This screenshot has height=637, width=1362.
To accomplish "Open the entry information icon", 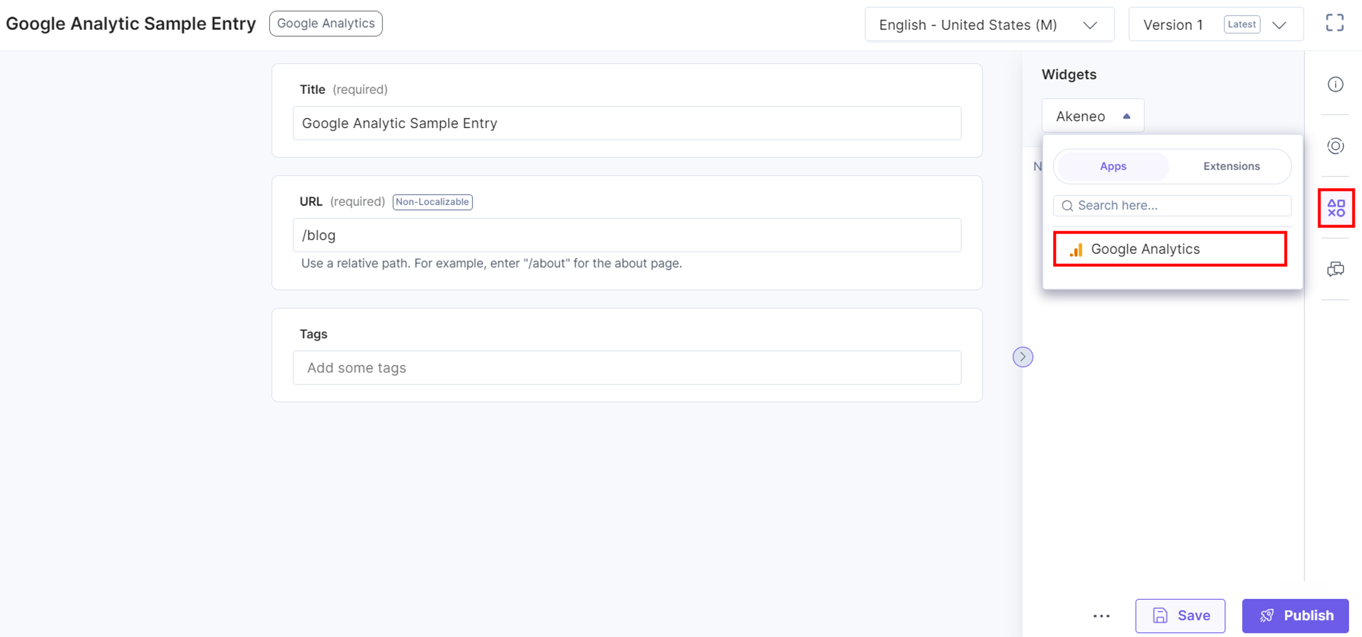I will 1335,84.
